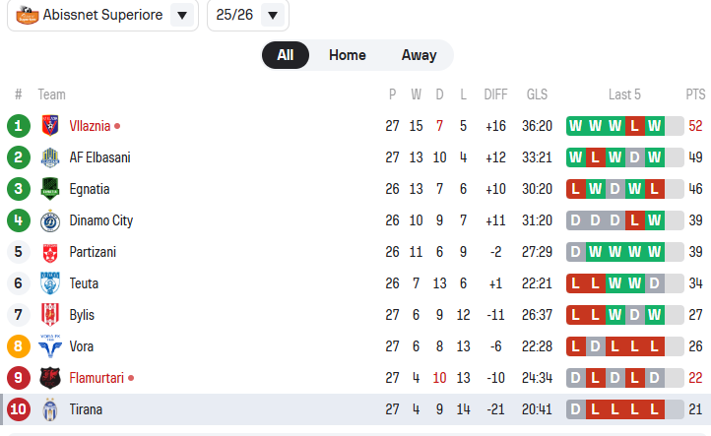Screen dimensions: 711x436
Task: Click the Bylis striped team badge
Action: tap(49, 315)
